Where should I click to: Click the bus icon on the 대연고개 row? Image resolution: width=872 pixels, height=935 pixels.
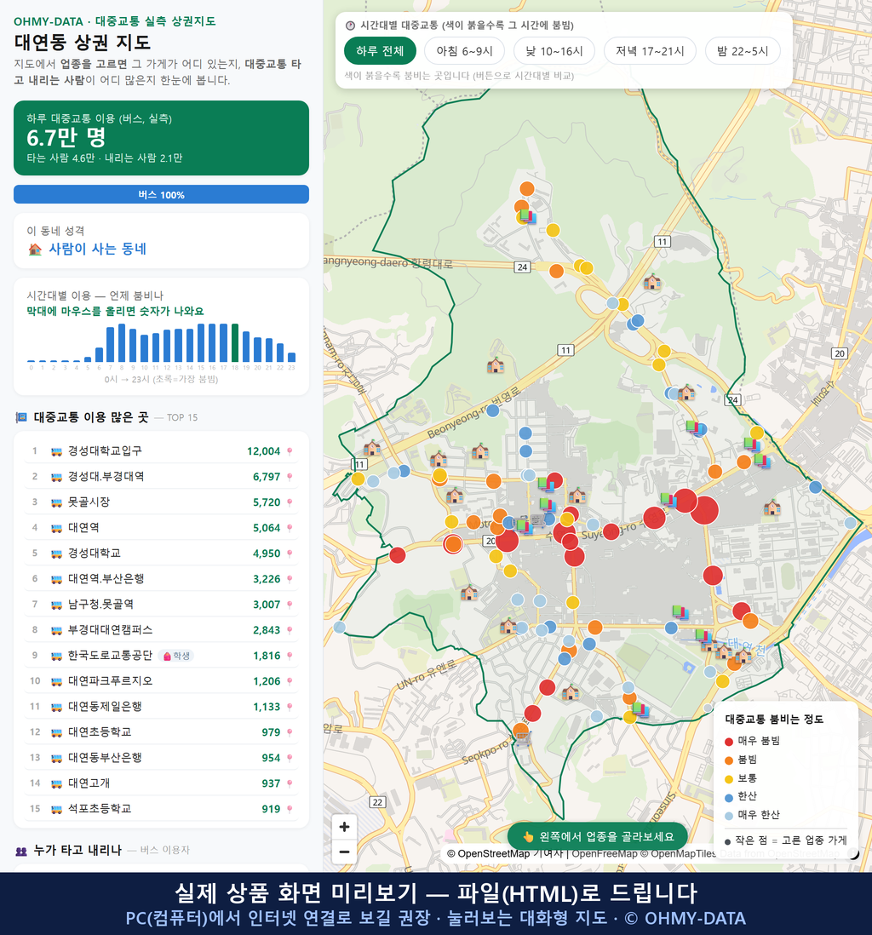pyautogui.click(x=56, y=783)
